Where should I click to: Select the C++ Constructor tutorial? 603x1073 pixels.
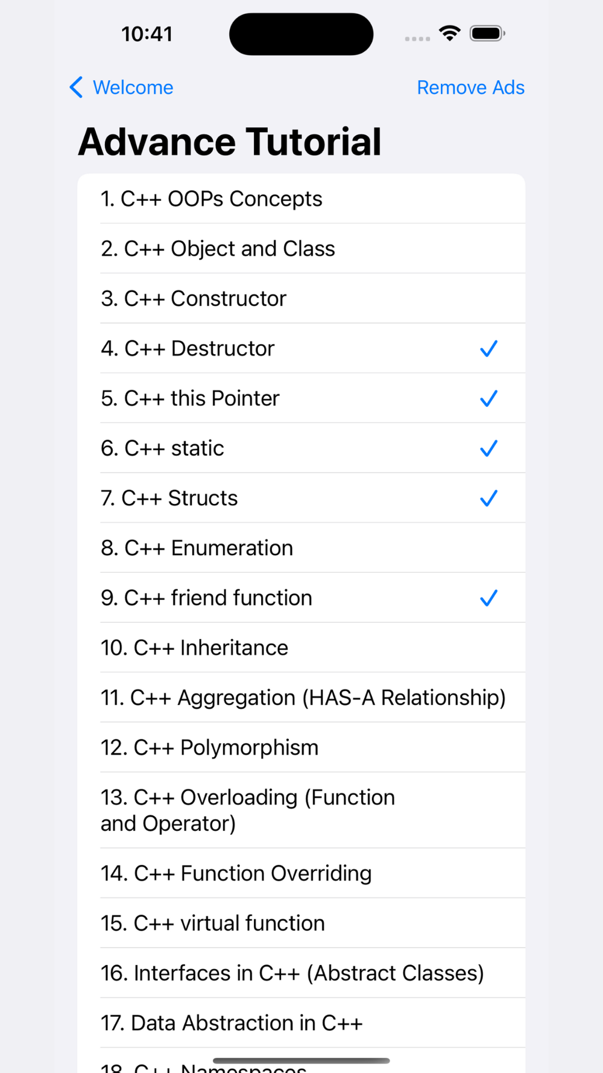(194, 299)
